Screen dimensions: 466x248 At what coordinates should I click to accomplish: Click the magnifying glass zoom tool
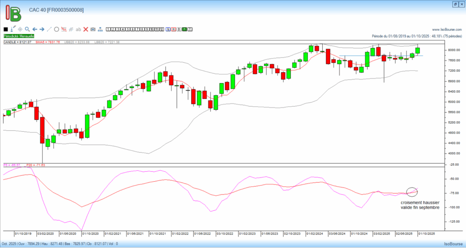coord(27,29)
